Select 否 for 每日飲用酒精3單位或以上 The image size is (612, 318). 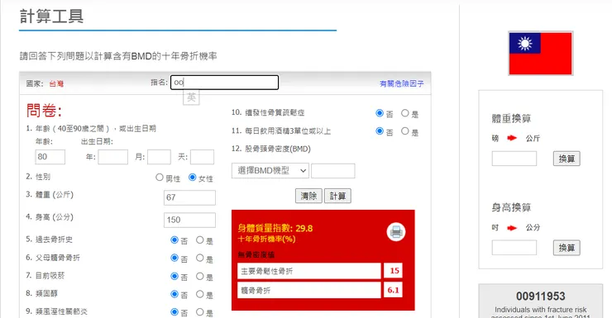(380, 131)
